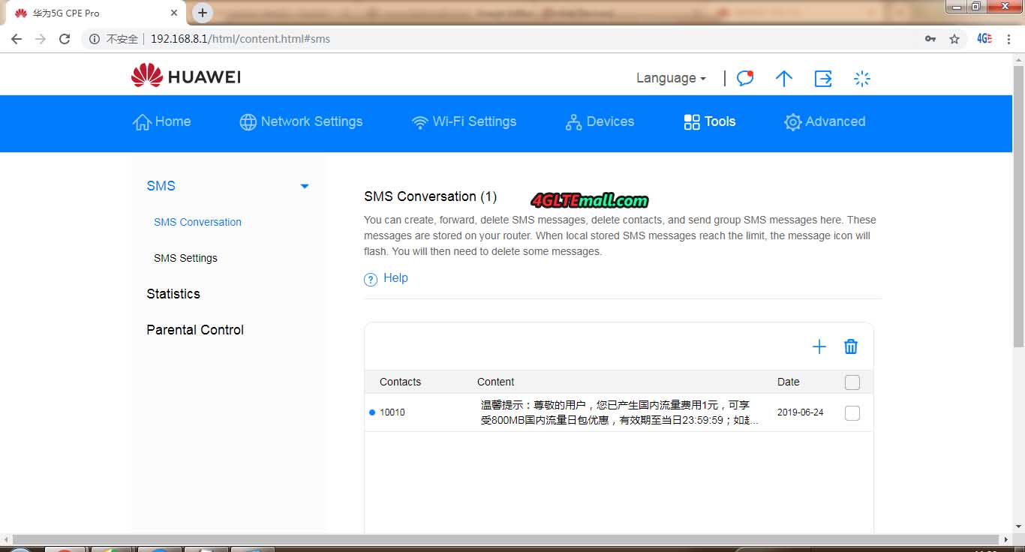The height and width of the screenshot is (552, 1025).
Task: Check the box for 10010 message
Action: coord(852,413)
